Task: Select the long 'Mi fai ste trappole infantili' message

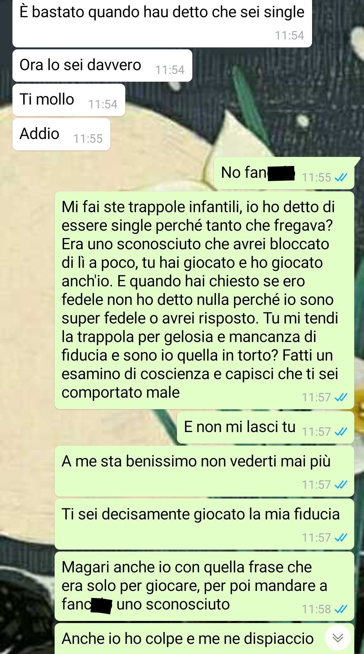Action: [x=204, y=300]
